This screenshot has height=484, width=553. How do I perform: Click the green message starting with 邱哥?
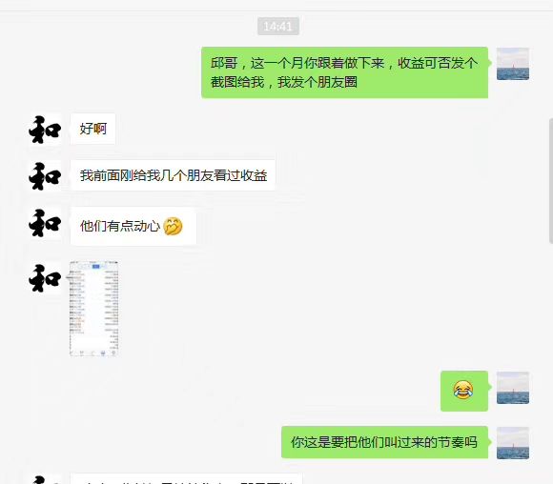click(x=344, y=72)
